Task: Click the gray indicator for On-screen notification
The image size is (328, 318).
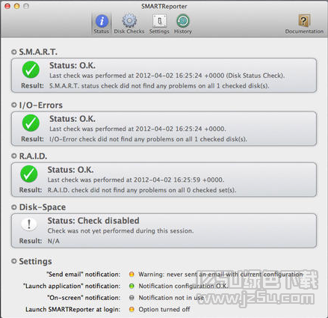Action: pyautogui.click(x=131, y=298)
